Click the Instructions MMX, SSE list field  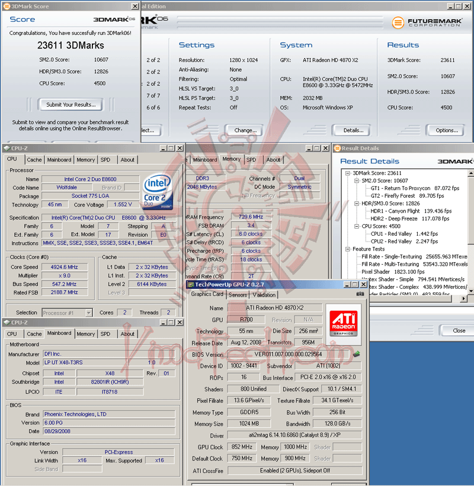click(109, 243)
